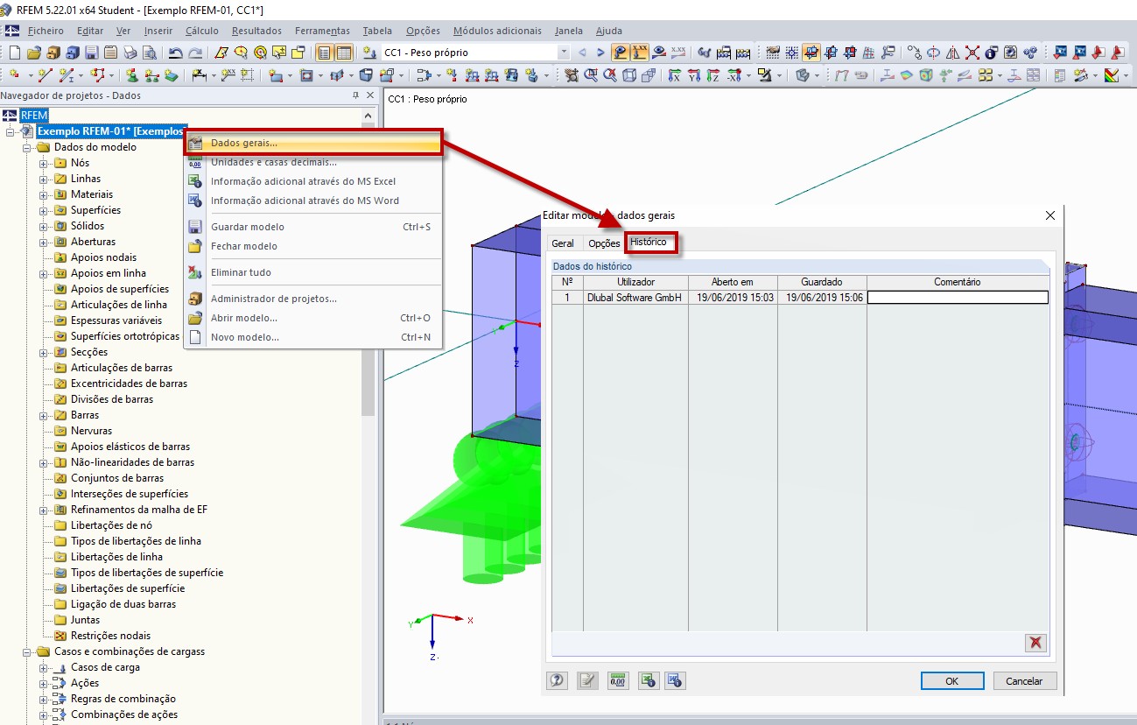Set view in Z direction
1137x725 pixels.
coord(712,75)
